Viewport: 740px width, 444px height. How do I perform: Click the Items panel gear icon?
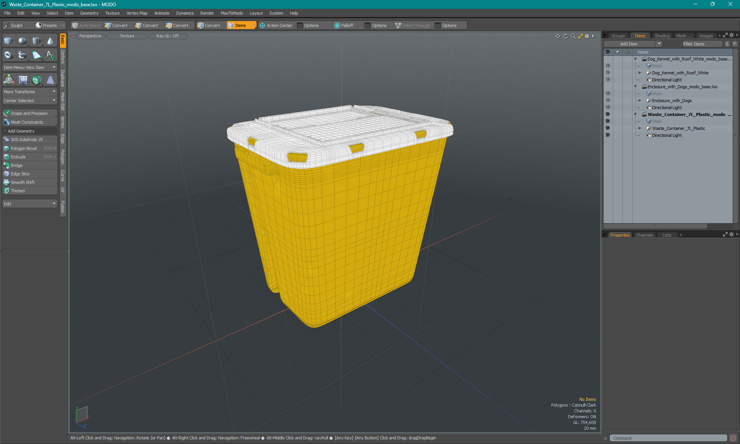click(x=732, y=35)
